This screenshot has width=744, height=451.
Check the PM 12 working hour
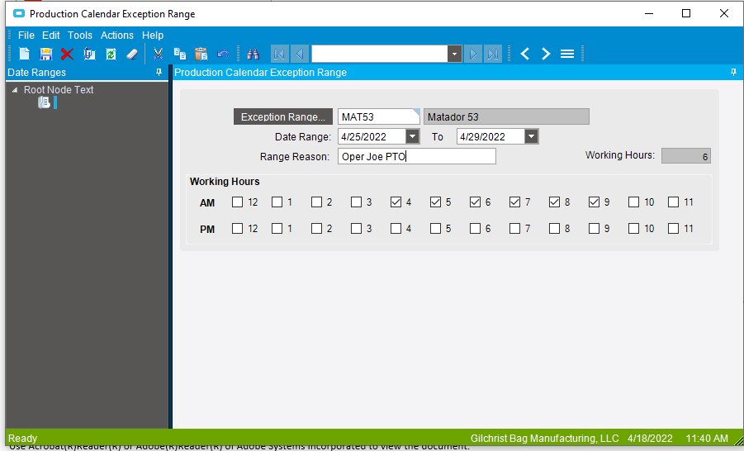[x=237, y=229]
